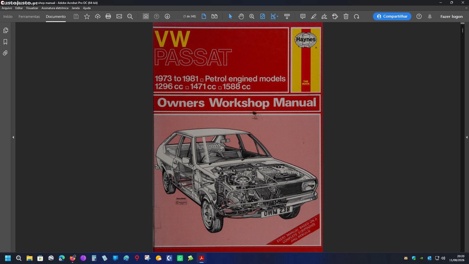Click the page number input field

(178, 17)
